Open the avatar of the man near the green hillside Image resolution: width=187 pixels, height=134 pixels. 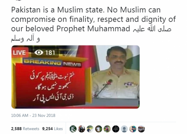point(90,129)
